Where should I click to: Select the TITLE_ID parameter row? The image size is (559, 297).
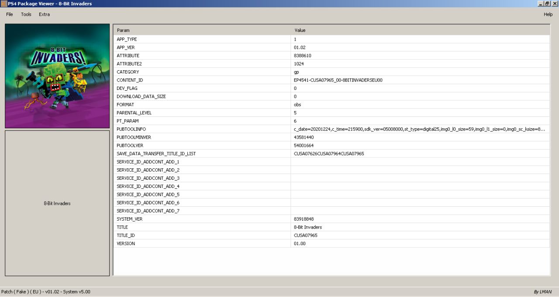pyautogui.click(x=331, y=236)
